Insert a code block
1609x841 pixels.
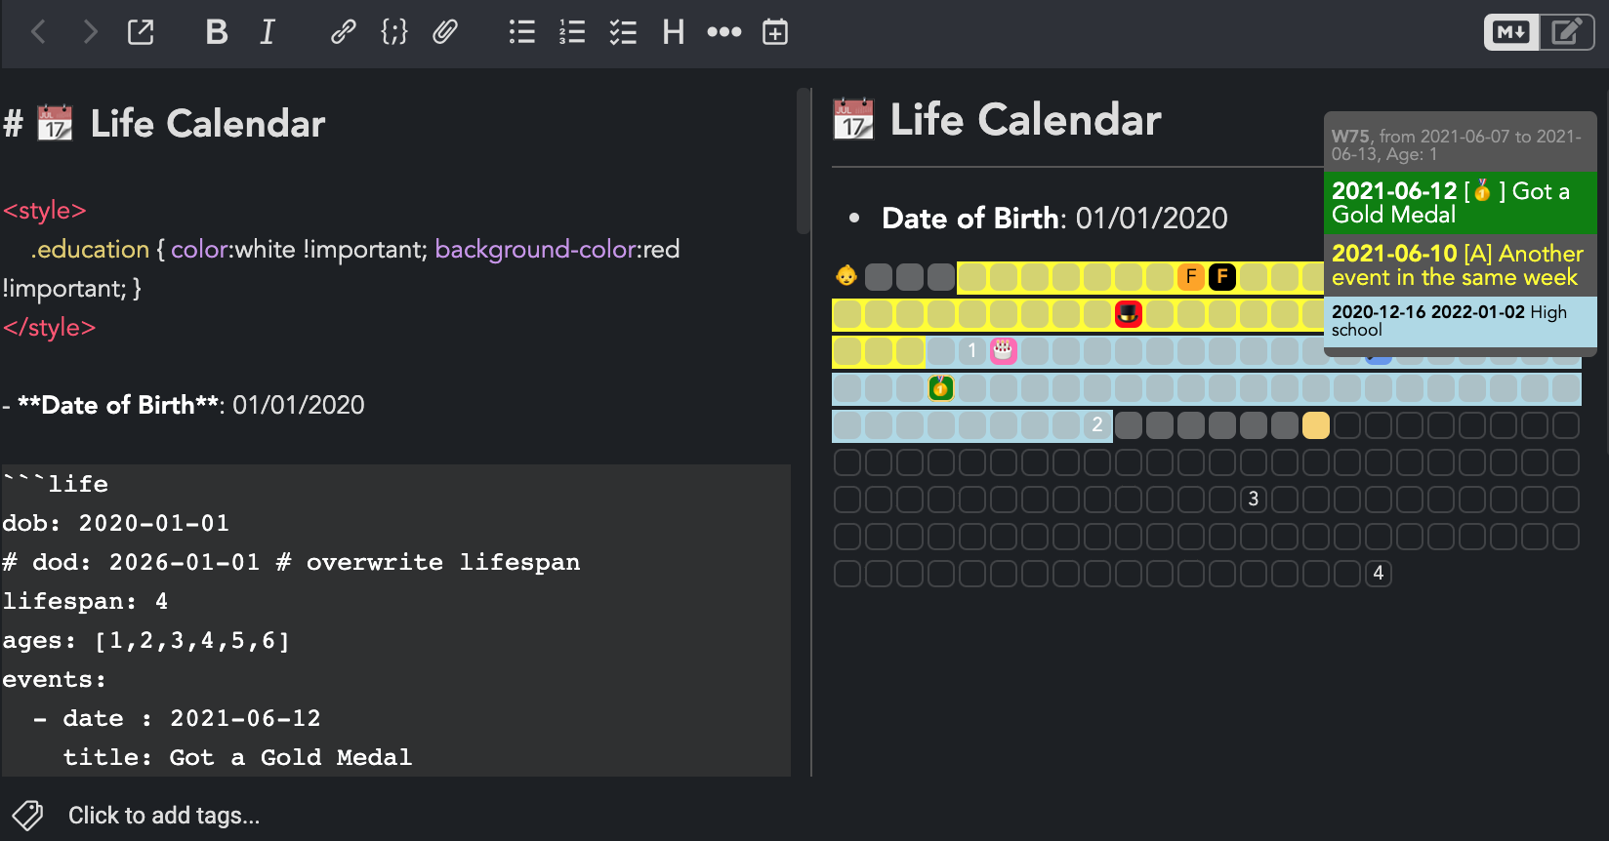[393, 32]
